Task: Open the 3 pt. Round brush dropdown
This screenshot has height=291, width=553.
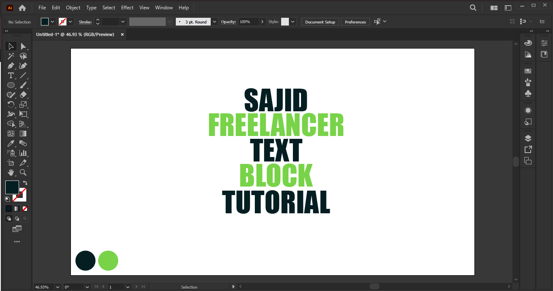Action: tap(215, 22)
